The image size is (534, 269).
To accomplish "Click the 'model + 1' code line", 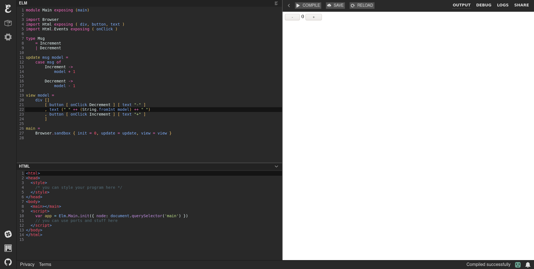I will pyautogui.click(x=65, y=72).
